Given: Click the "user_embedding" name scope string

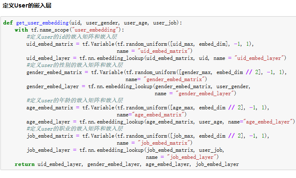Looking at the screenshot, I should click(x=96, y=30).
